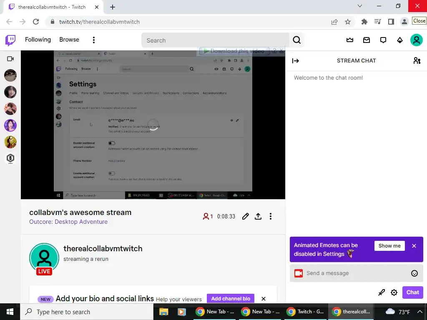Open the tab search chevron in title bar
Image resolution: width=427 pixels, height=320 pixels.
(360, 6)
